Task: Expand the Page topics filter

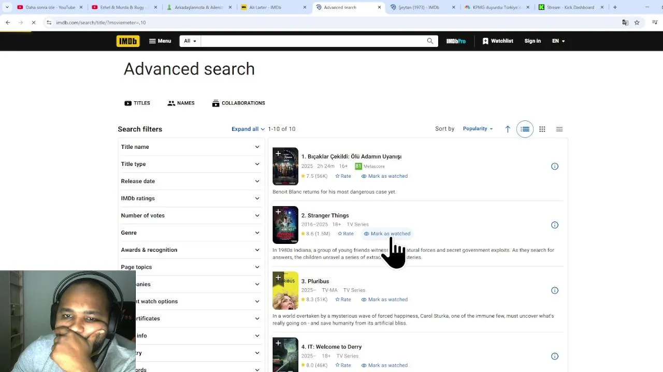Action: click(x=191, y=267)
